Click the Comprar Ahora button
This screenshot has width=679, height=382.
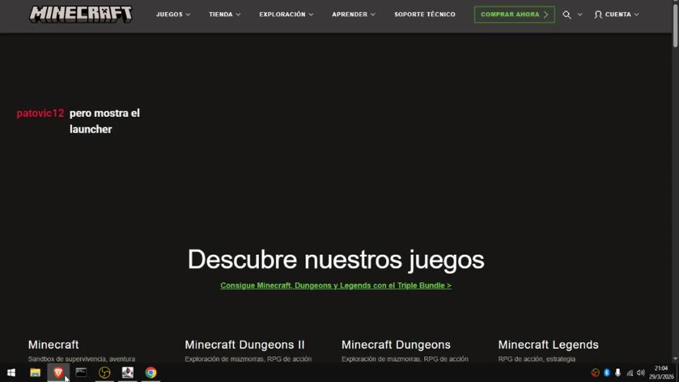(x=514, y=14)
